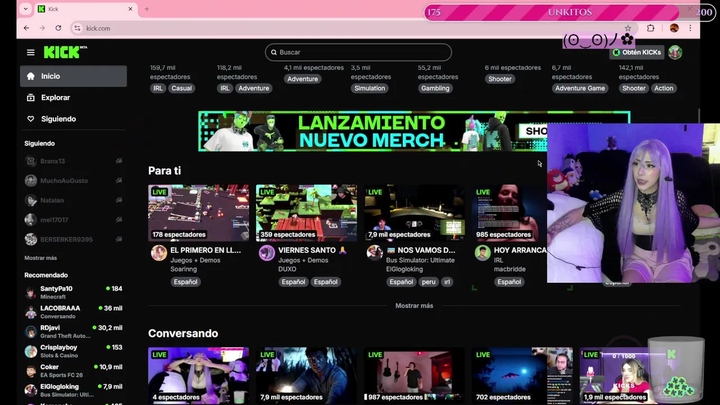
Task: Click the Obtén KICKs button
Action: point(637,52)
